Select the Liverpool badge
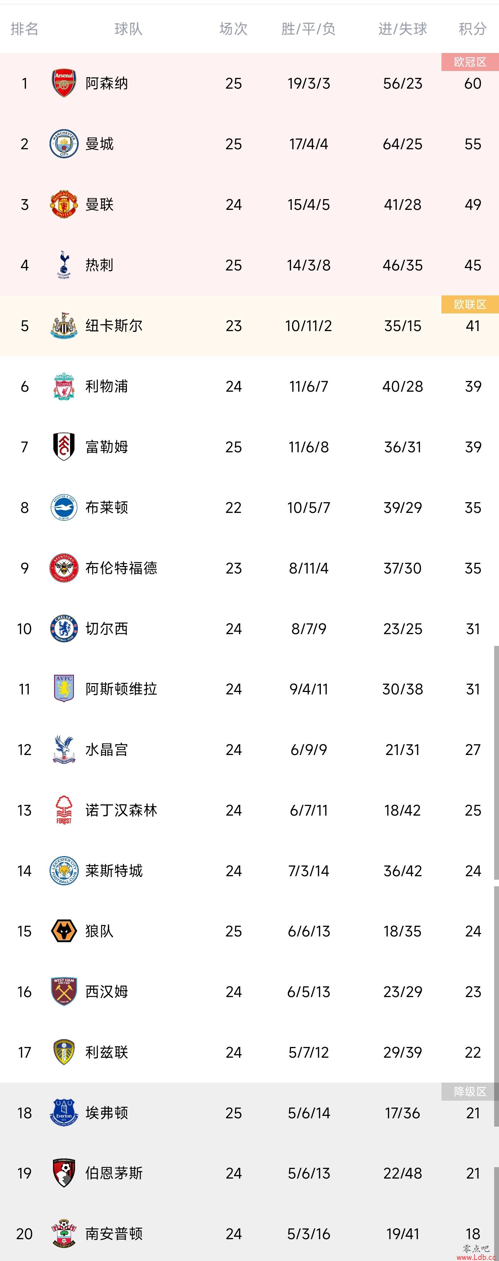 64,386
